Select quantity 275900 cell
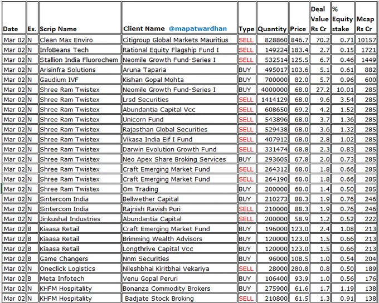The height and width of the screenshot is (303, 379). click(273, 289)
